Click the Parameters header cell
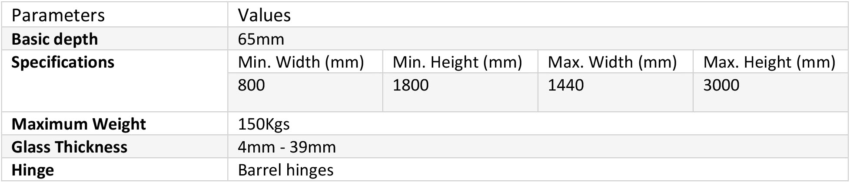850x182 pixels. point(58,16)
